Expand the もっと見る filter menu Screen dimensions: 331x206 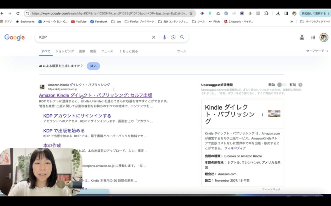point(129,51)
